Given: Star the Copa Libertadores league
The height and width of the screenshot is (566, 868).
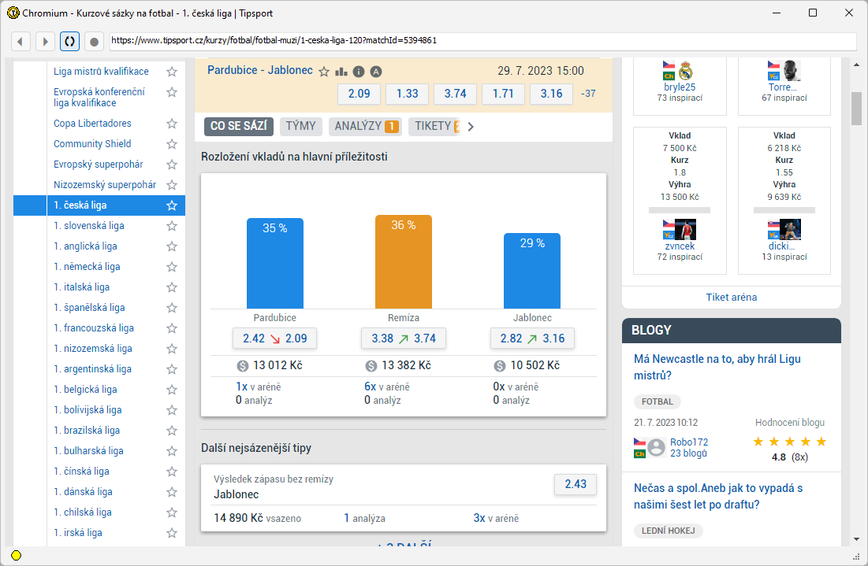Looking at the screenshot, I should (x=172, y=124).
